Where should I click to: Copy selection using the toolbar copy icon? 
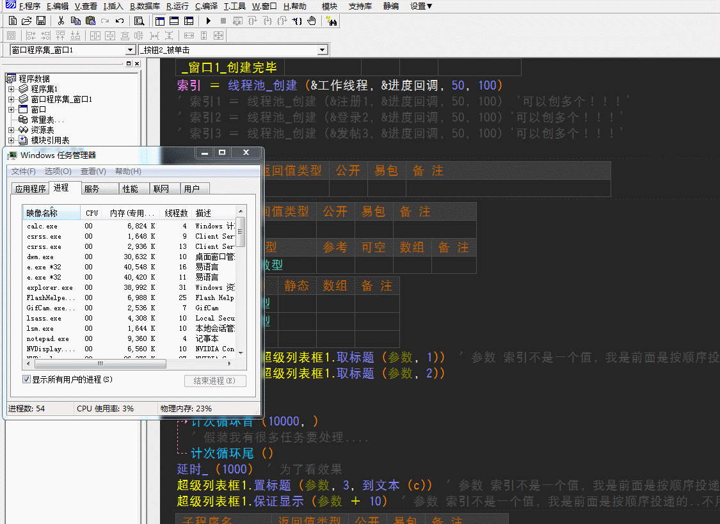76,20
